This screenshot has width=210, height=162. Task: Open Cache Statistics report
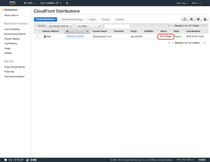tap(12, 29)
